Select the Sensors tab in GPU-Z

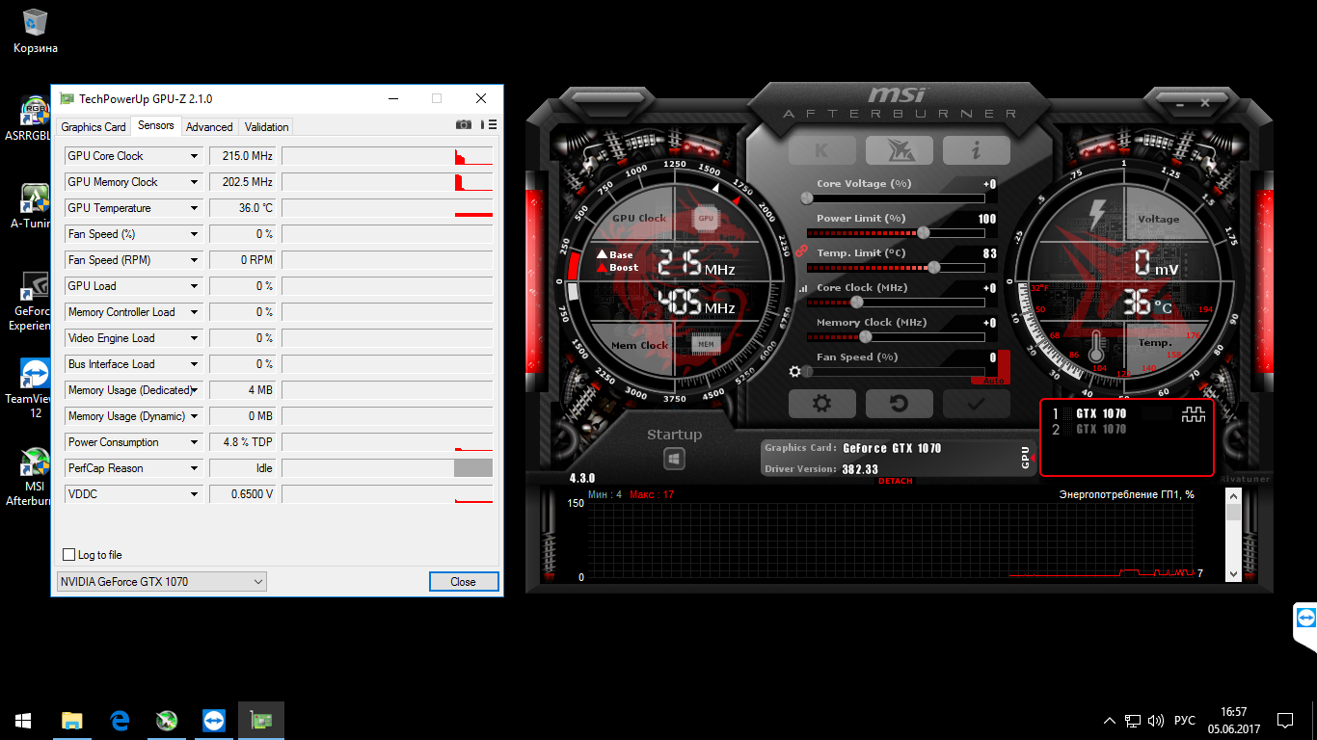tap(156, 125)
